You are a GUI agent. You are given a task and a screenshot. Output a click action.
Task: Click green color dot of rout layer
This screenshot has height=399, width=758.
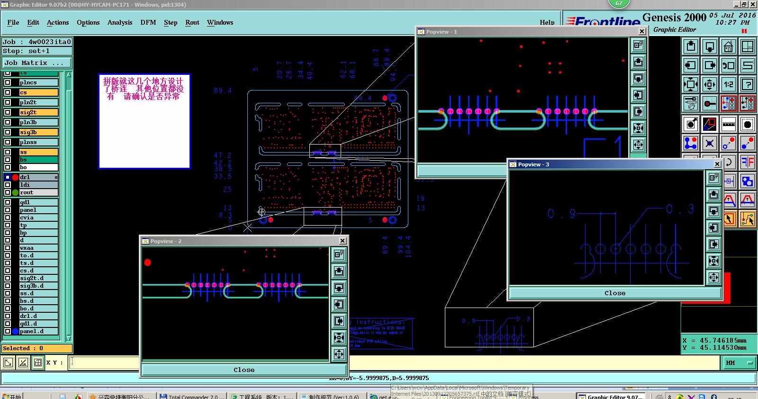[x=15, y=192]
